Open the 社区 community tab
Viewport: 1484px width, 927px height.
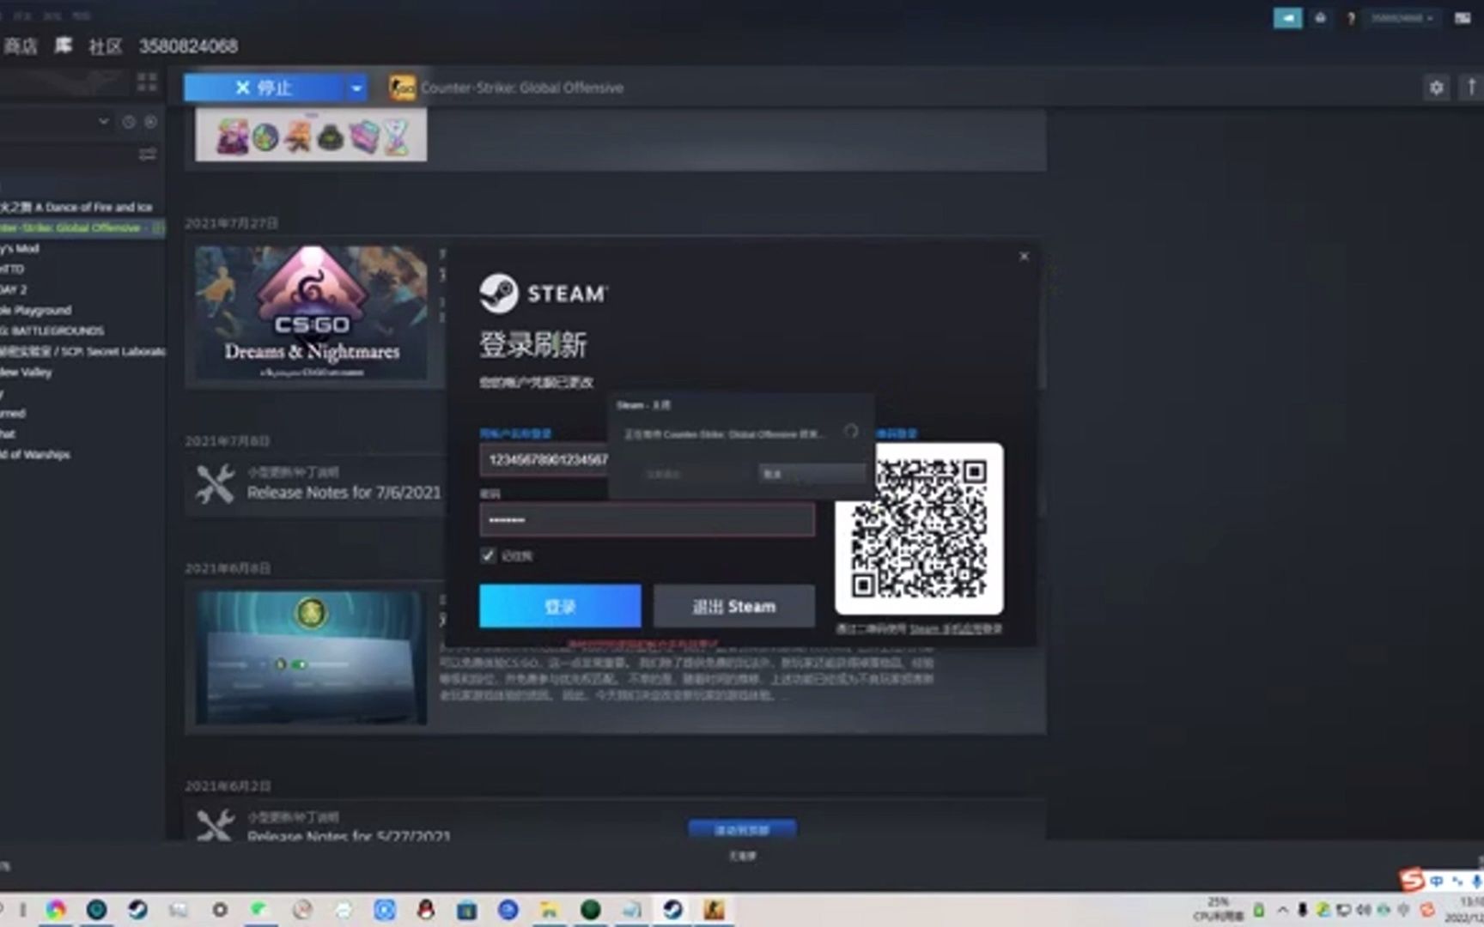click(x=106, y=46)
